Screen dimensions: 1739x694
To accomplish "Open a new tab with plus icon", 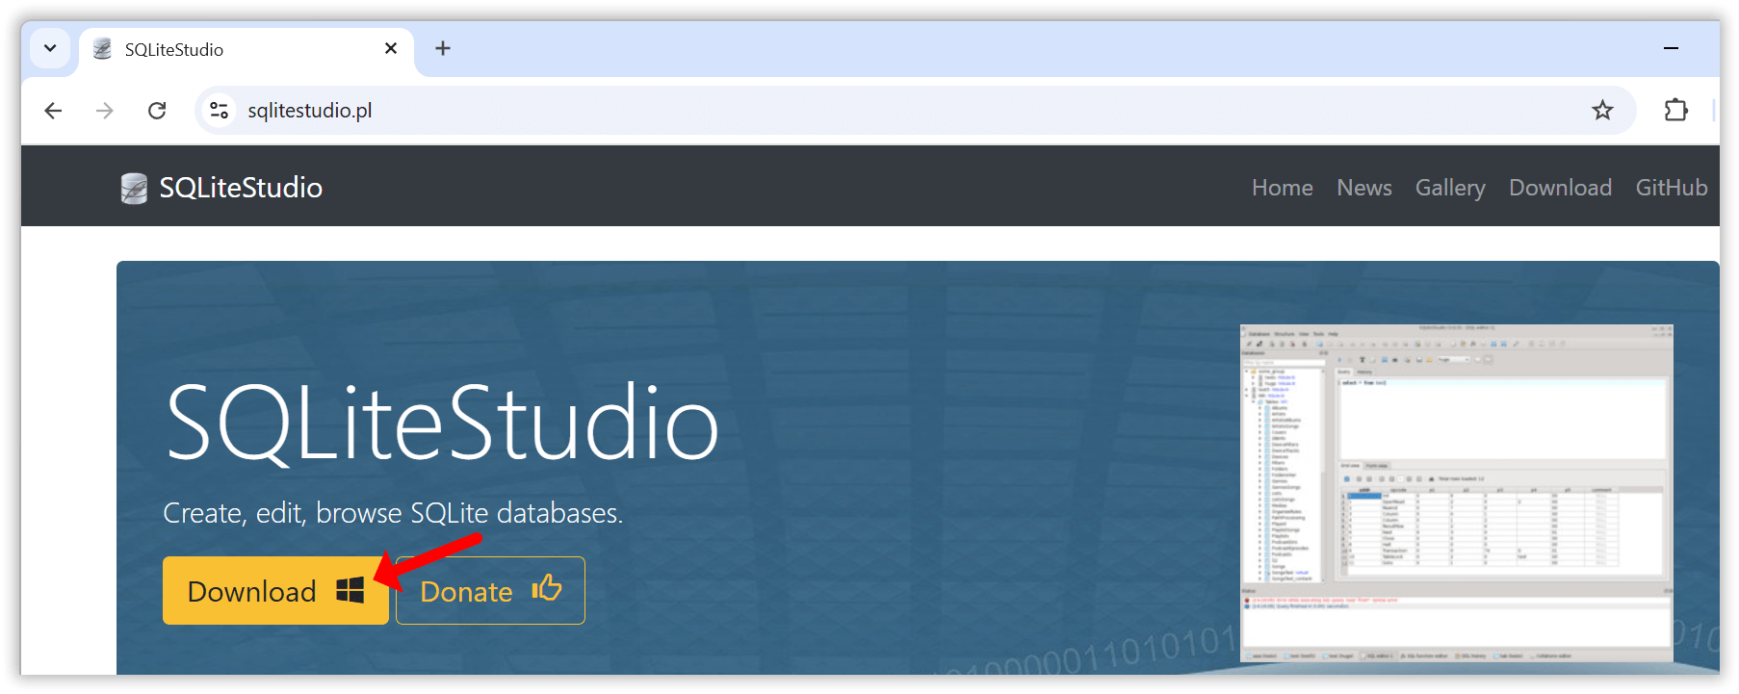I will point(443,48).
